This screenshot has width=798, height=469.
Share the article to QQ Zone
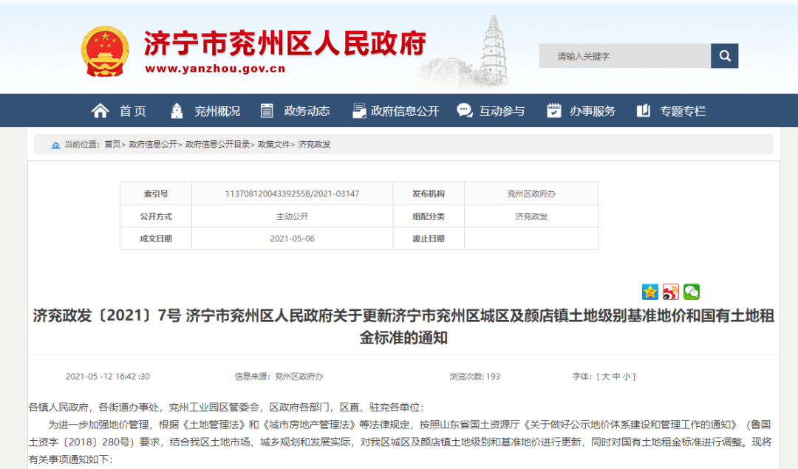pos(650,292)
